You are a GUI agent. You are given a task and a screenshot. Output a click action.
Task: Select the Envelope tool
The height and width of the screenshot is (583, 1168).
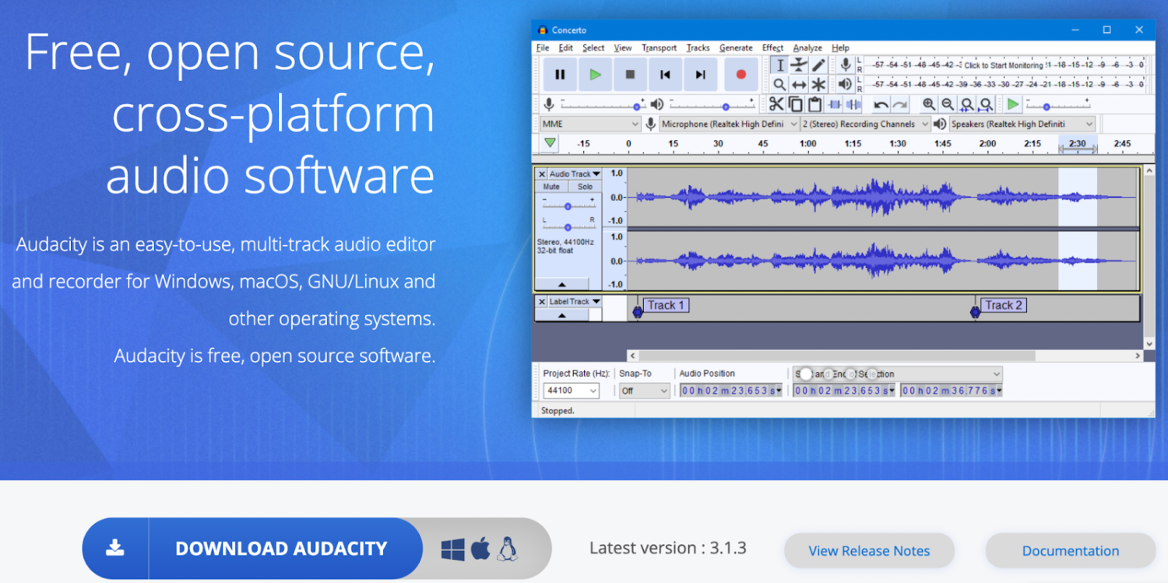pyautogui.click(x=799, y=65)
